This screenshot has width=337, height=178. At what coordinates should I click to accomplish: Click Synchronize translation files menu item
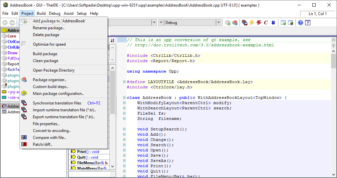pos(57,103)
